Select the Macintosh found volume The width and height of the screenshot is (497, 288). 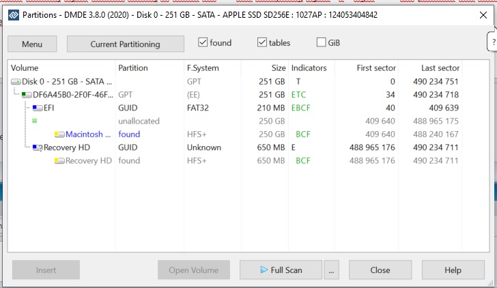click(235, 134)
